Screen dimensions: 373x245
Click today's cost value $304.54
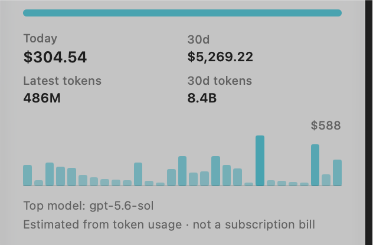pyautogui.click(x=55, y=57)
